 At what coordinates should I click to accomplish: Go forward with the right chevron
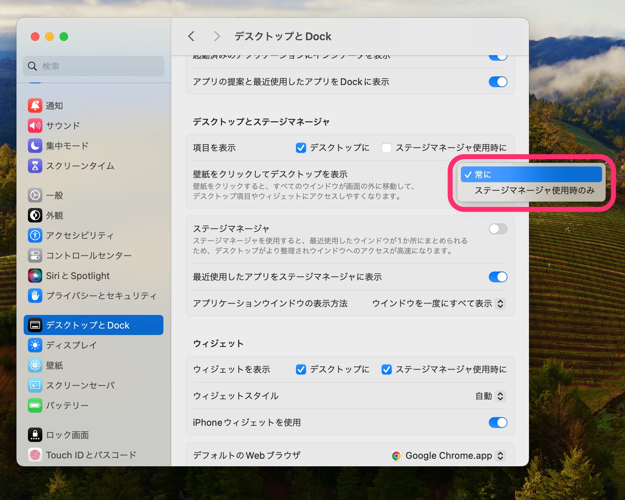pyautogui.click(x=216, y=36)
